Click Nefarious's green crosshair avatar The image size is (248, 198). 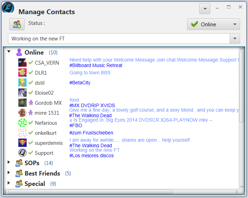point(22,123)
